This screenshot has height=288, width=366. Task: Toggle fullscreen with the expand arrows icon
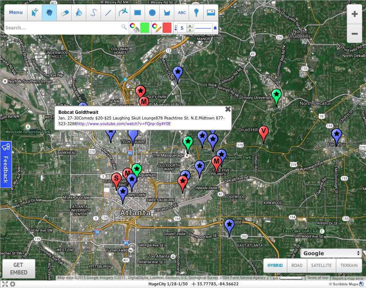click(x=5, y=284)
